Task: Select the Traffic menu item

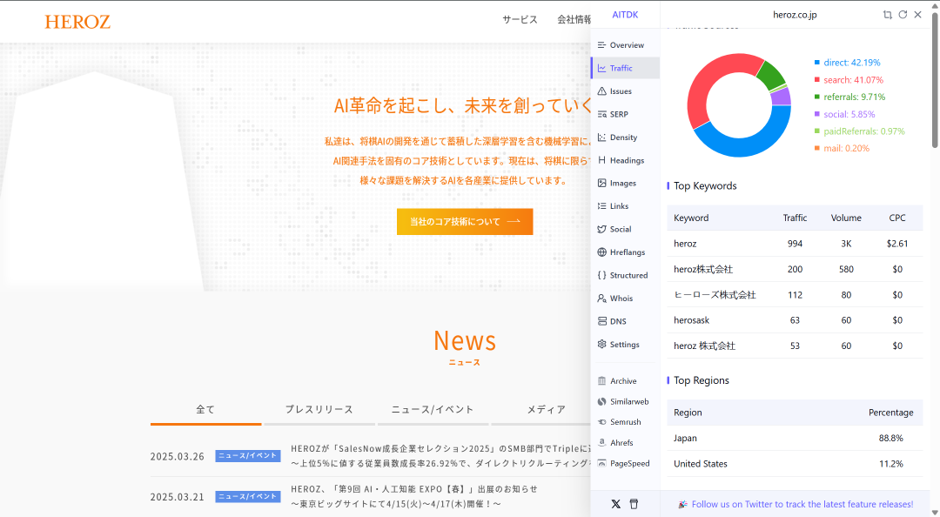Action: [x=625, y=69]
